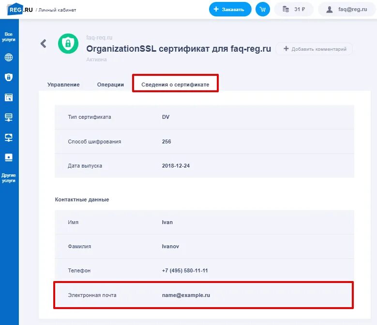Click the coins balance icon
Image resolution: width=377 pixels, height=325 pixels.
click(x=286, y=9)
